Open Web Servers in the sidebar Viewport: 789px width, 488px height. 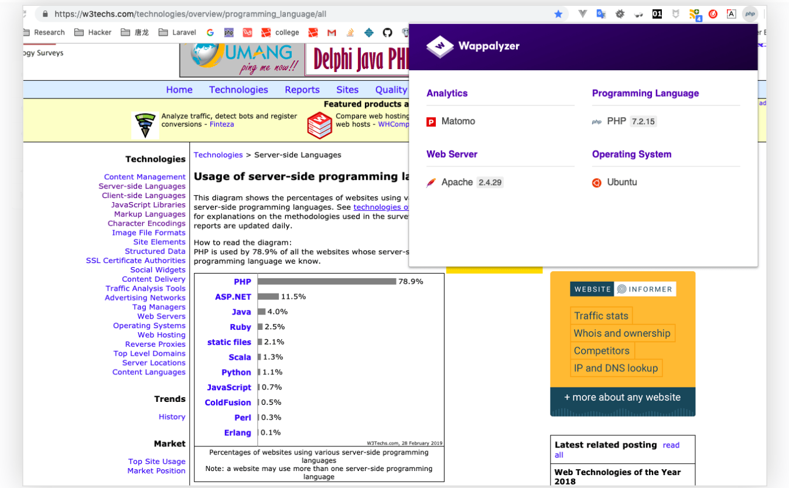click(x=162, y=316)
